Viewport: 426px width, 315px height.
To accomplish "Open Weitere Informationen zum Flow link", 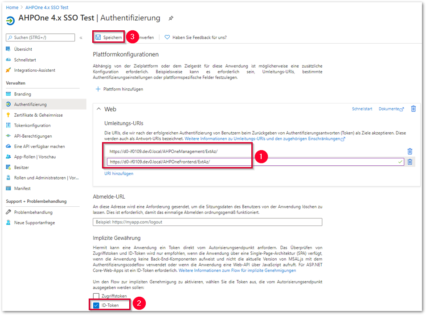I will [237, 270].
